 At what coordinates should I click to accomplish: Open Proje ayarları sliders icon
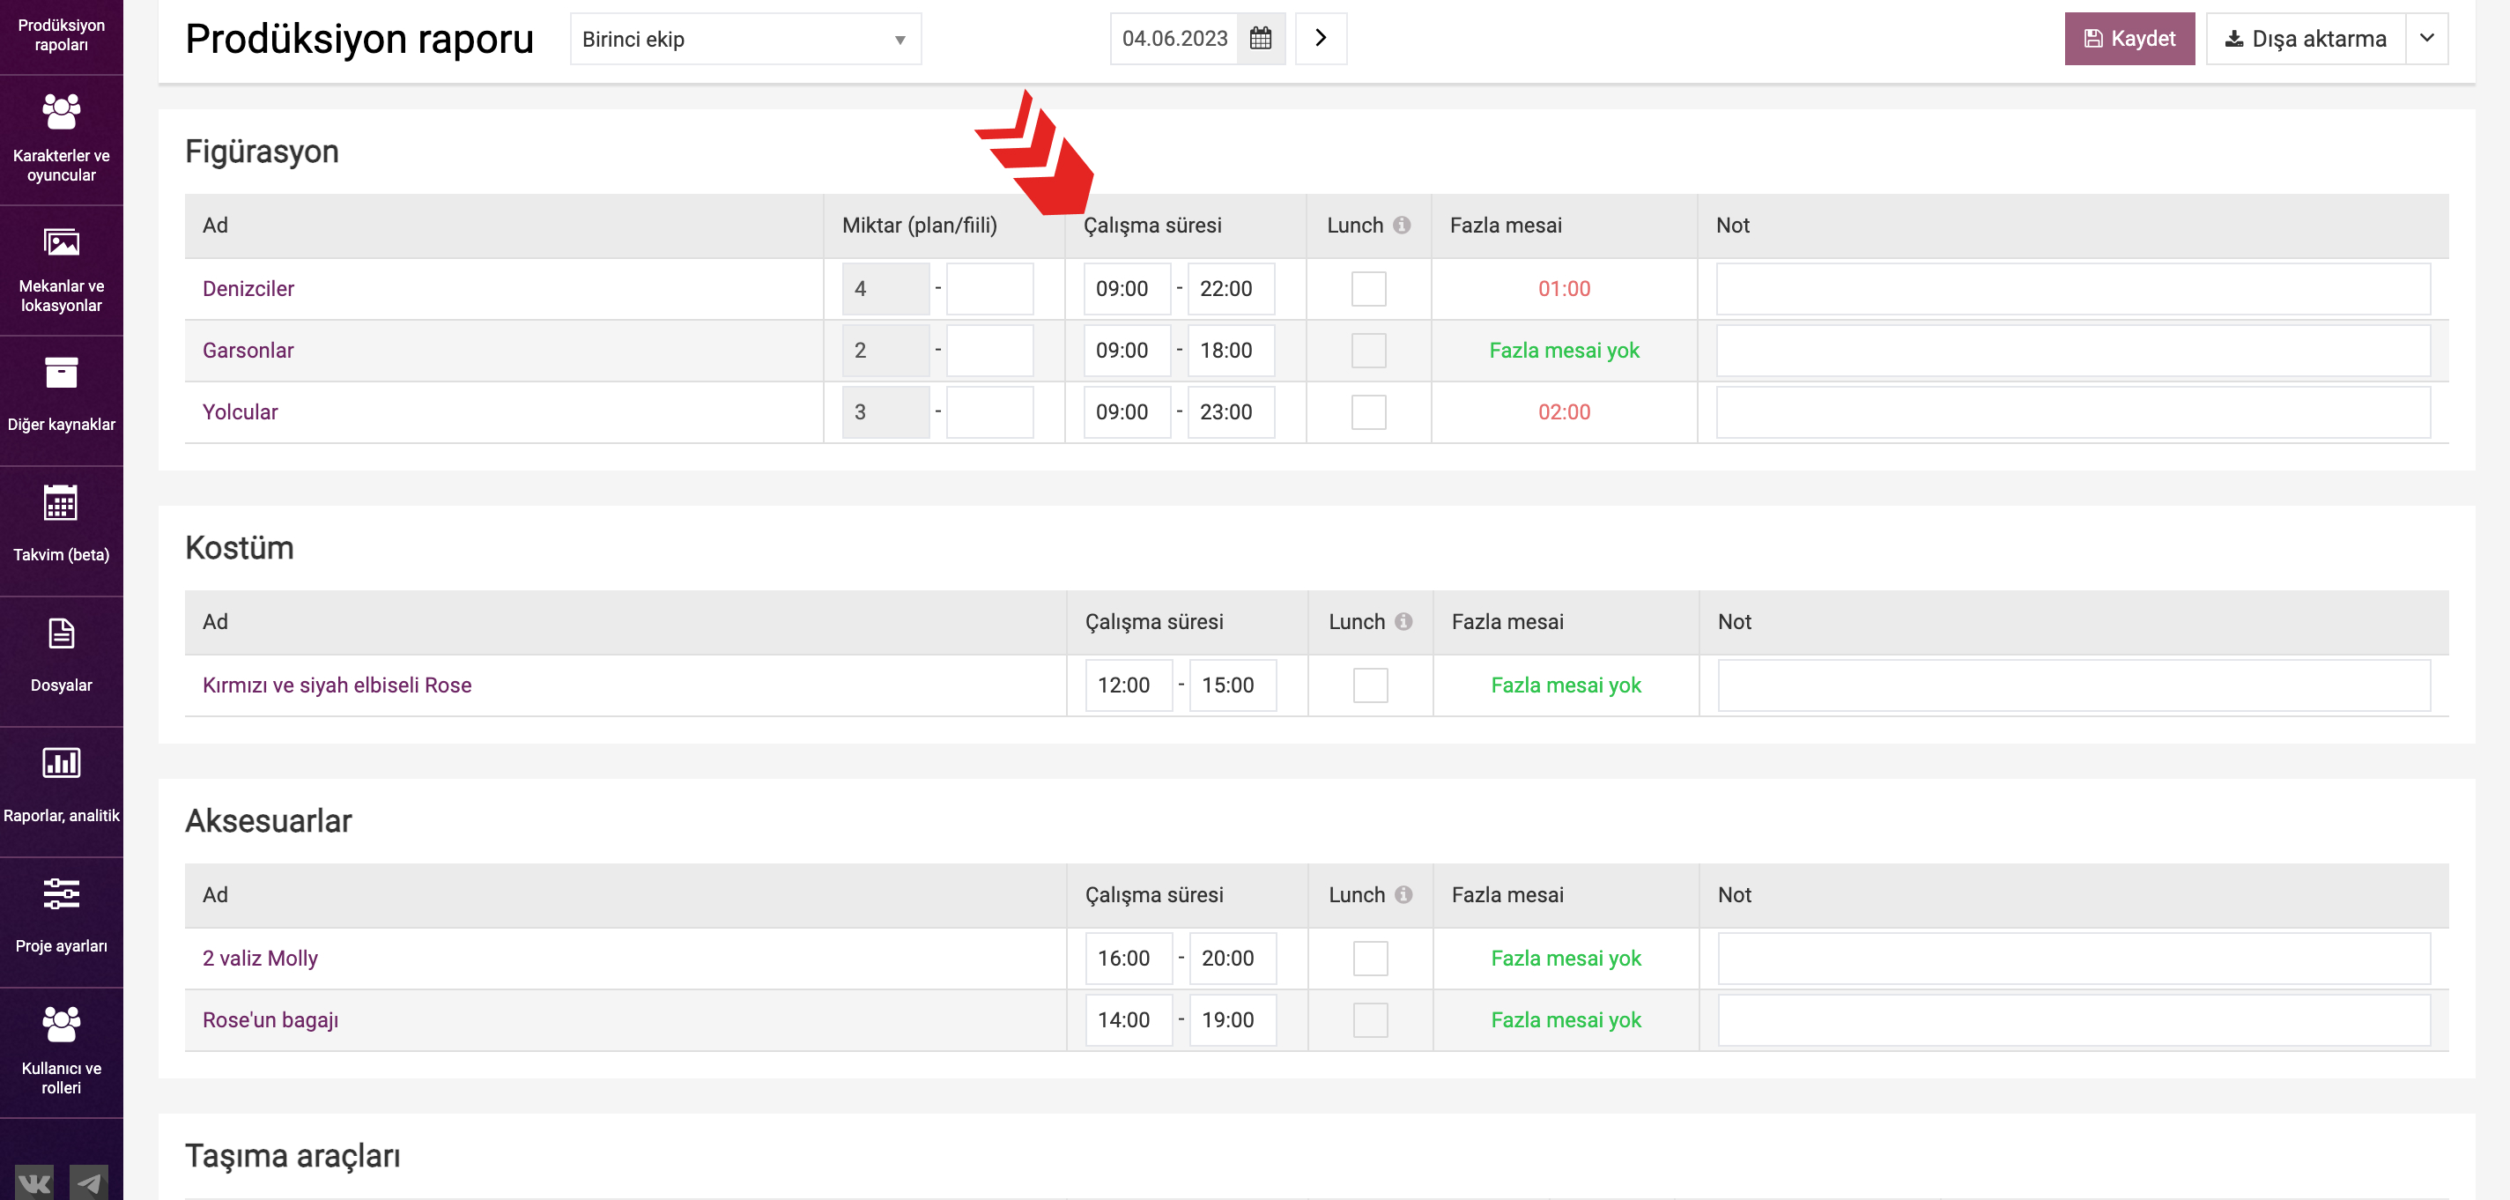(62, 893)
